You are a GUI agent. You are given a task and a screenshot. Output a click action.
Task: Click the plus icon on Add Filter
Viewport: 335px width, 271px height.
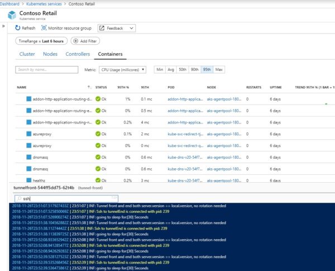tap(75, 41)
